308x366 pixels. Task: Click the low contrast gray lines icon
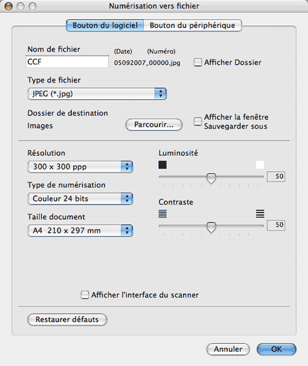[163, 214]
